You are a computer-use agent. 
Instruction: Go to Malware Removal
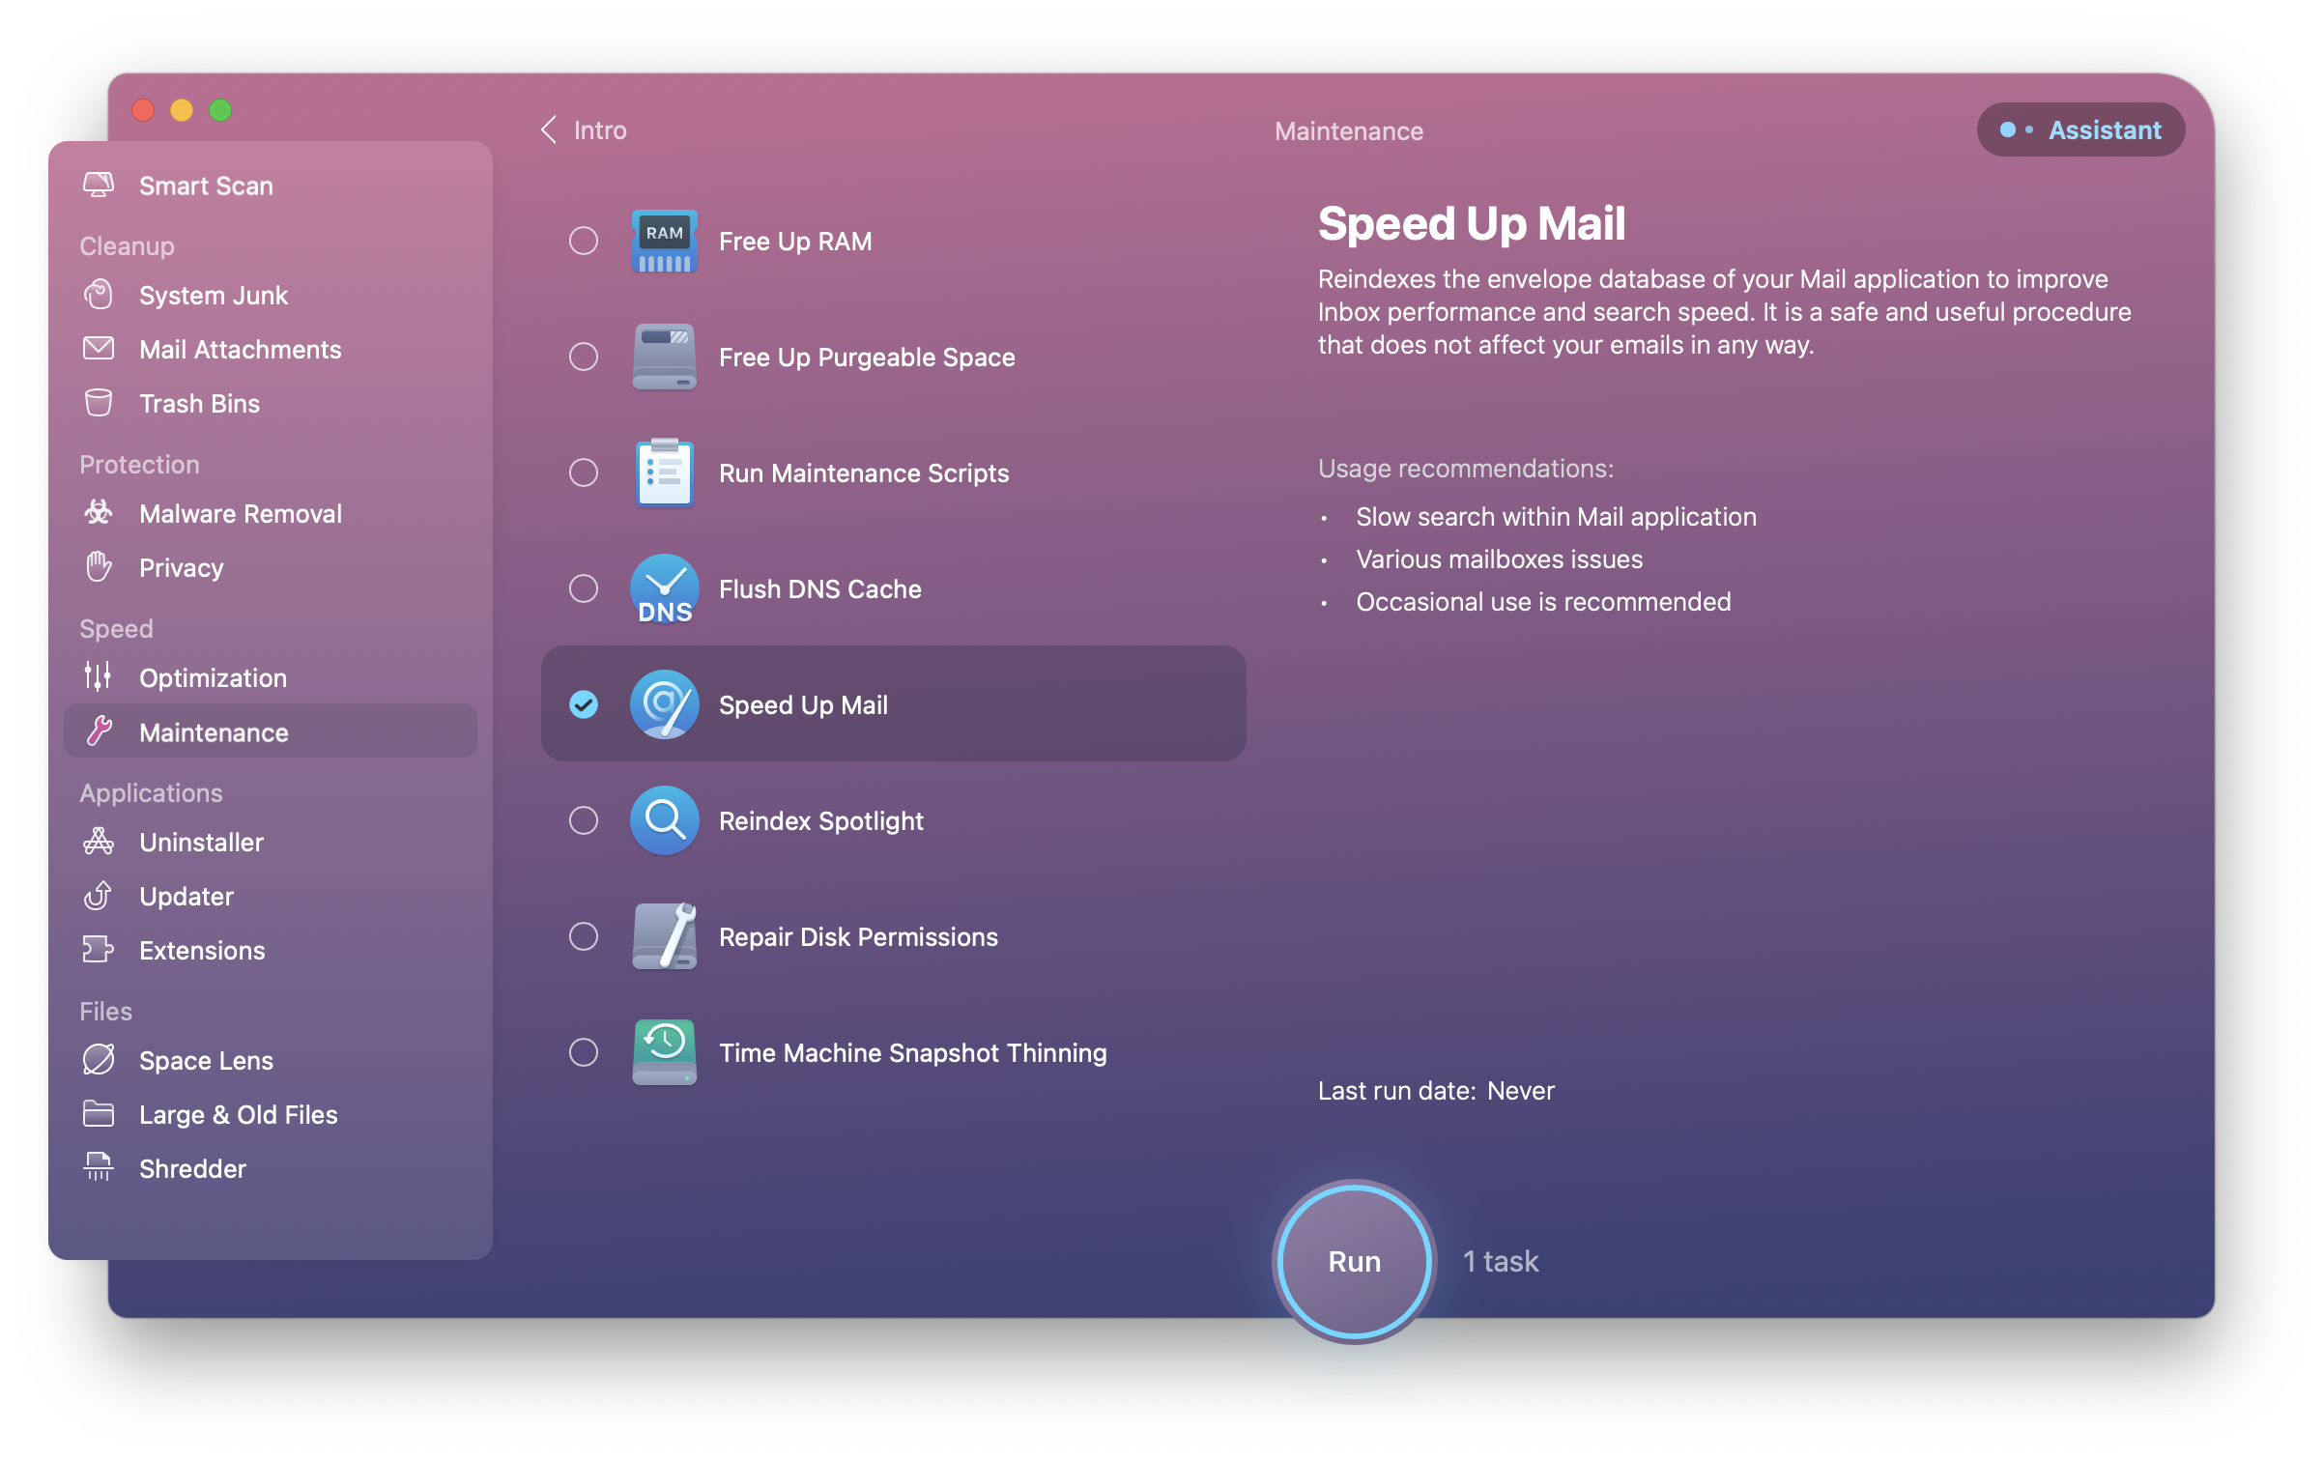(x=241, y=514)
